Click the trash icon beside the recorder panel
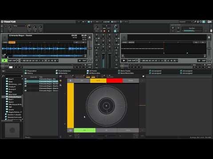 coord(211,30)
